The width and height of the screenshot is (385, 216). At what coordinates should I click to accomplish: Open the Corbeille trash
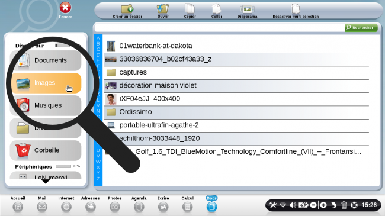(x=46, y=150)
